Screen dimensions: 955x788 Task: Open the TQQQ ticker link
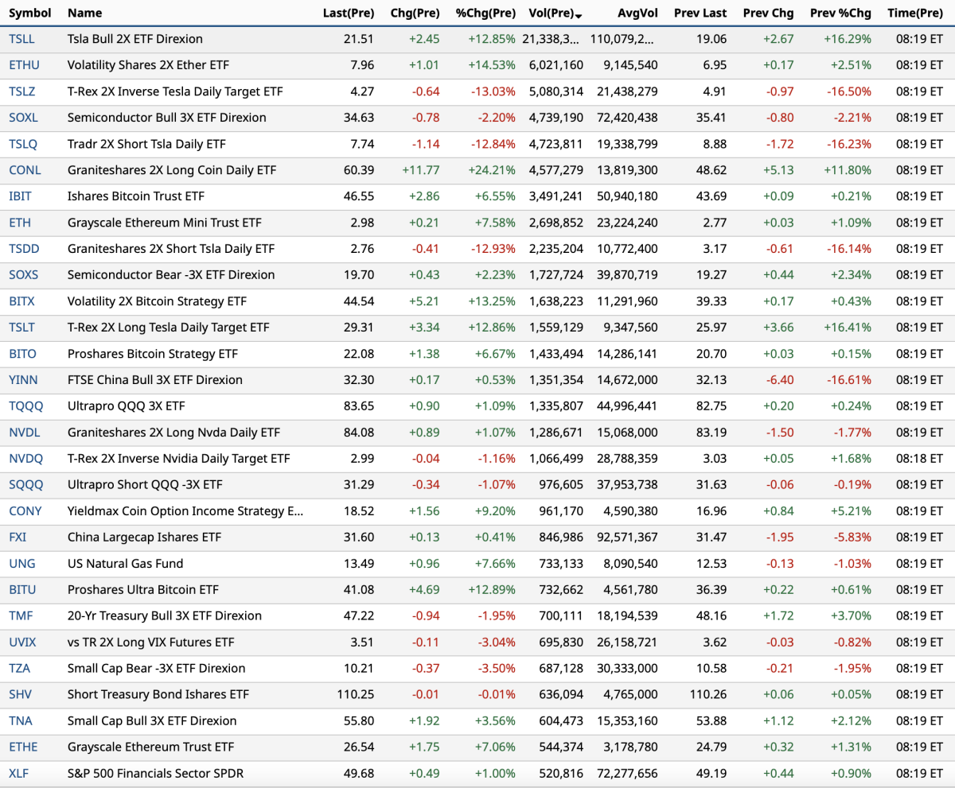coord(25,406)
